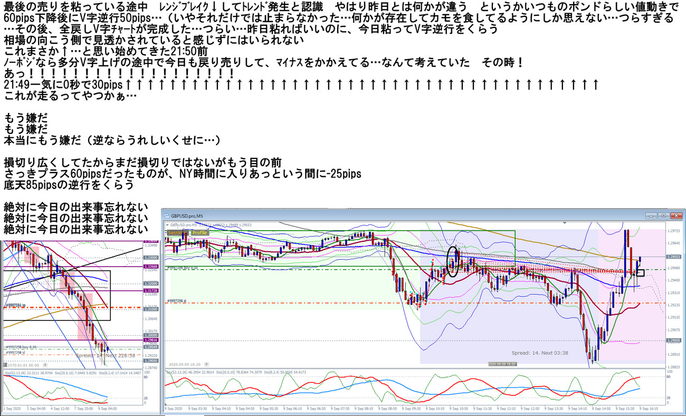Click the Sto(52,13,26) indicator label in M5 chart

point(178,373)
